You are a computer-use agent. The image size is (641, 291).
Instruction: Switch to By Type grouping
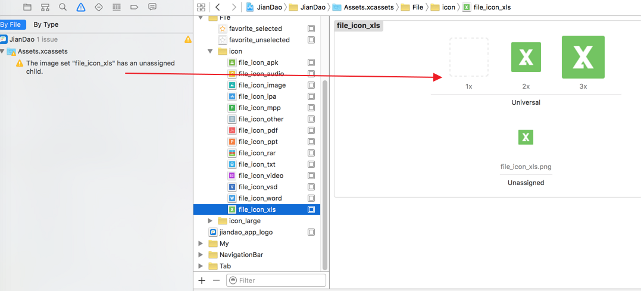pos(46,24)
